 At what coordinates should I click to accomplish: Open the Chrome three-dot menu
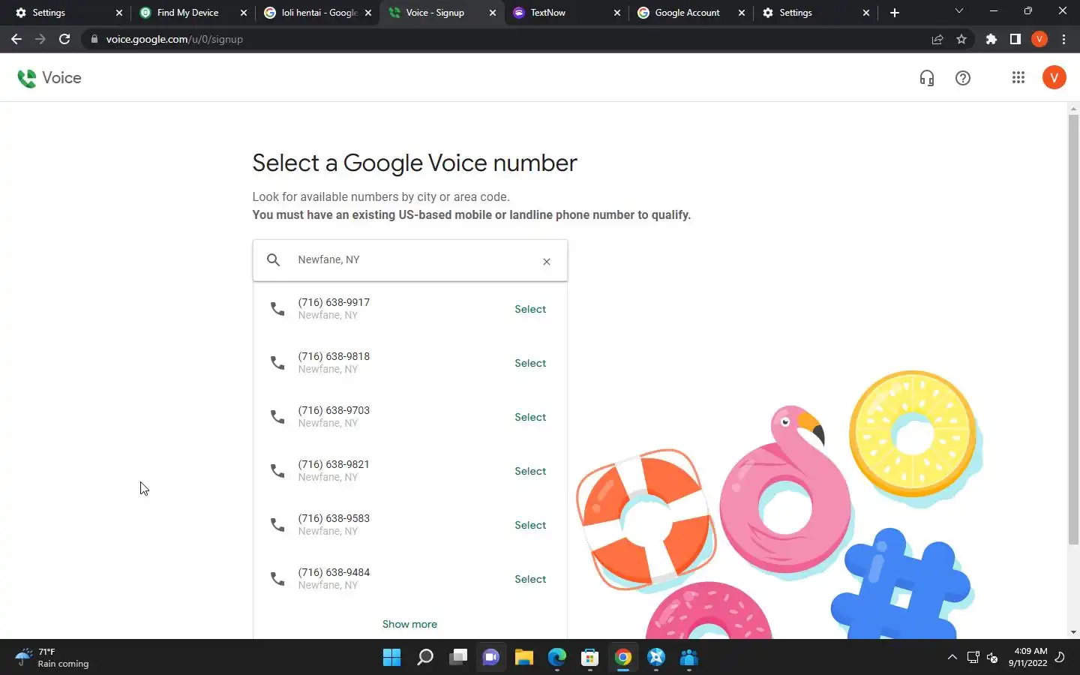coord(1063,39)
